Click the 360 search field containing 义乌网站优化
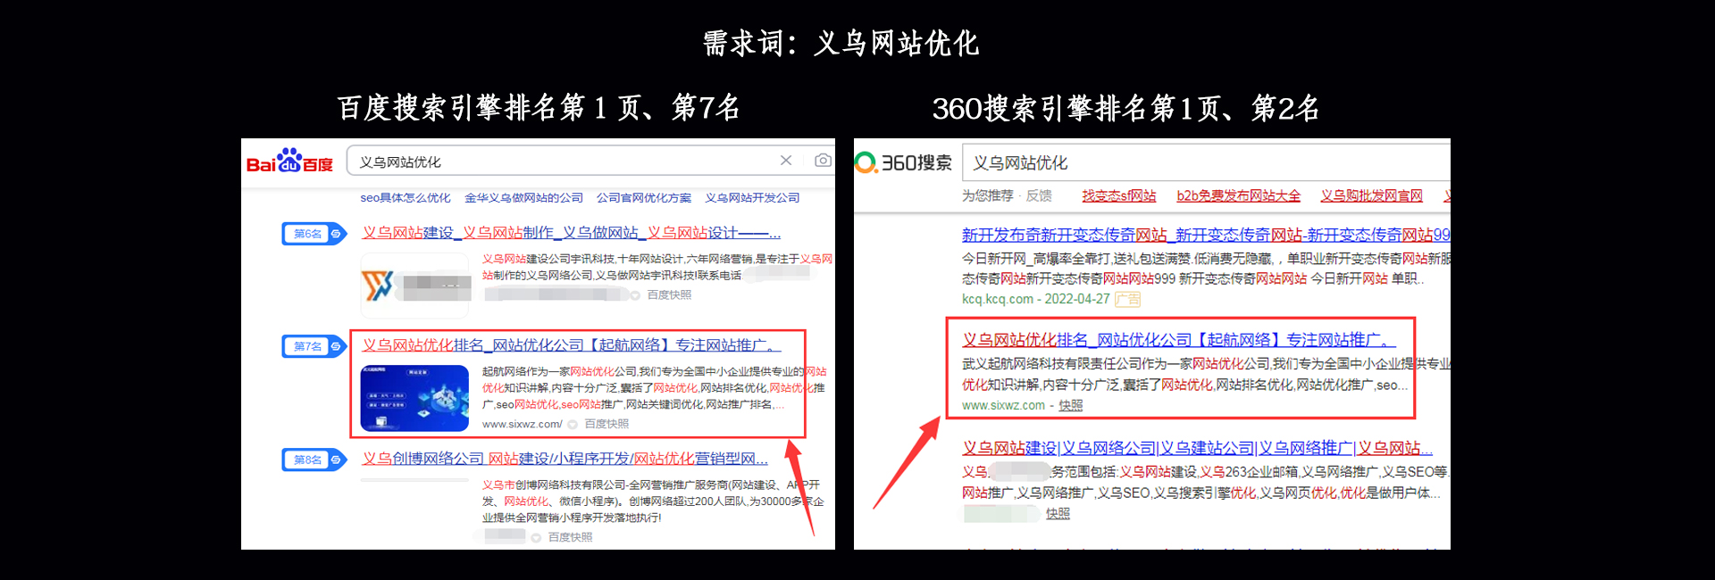1715x580 pixels. pos(1206,163)
